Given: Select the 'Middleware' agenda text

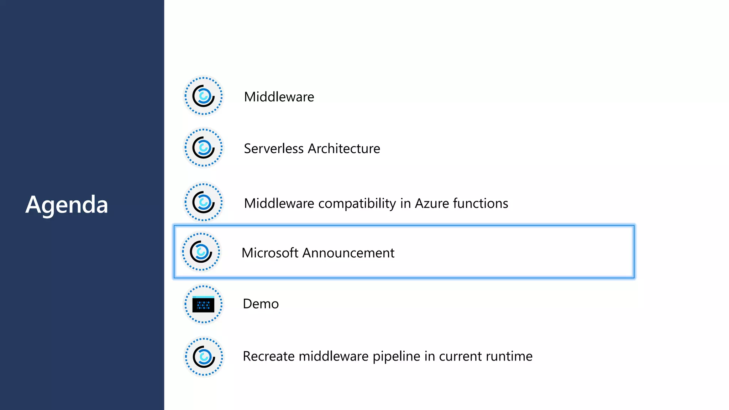Looking at the screenshot, I should tap(279, 97).
